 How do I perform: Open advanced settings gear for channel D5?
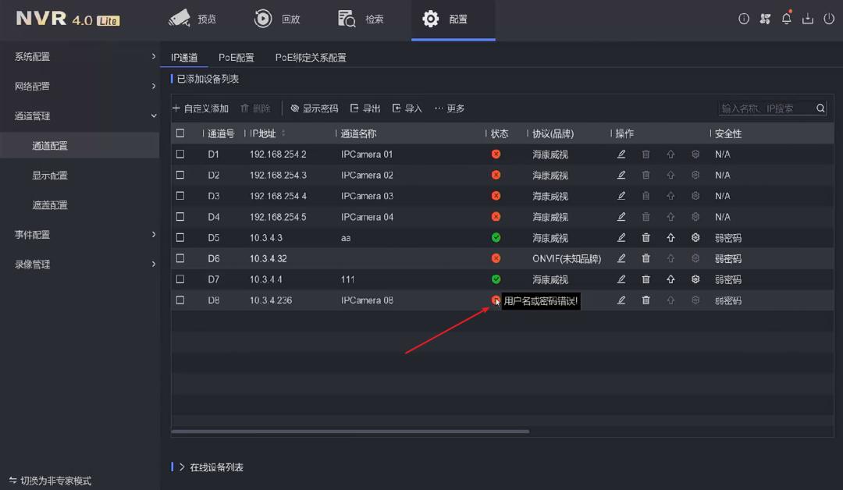[695, 237]
